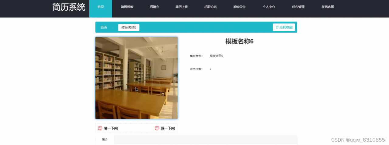The height and width of the screenshot is (145, 389).
Task: Open the 简历上传 navigation item
Action: coord(181,7)
